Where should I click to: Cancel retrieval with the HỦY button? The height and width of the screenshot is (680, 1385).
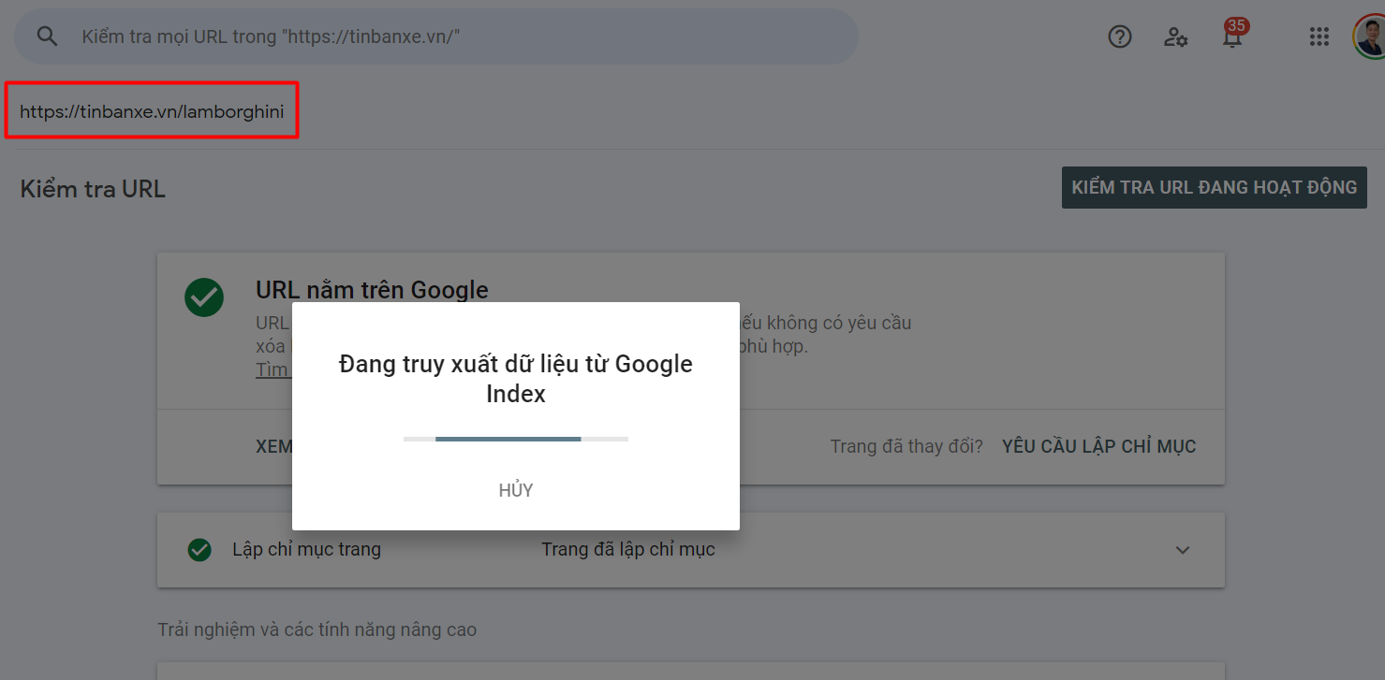(x=516, y=490)
